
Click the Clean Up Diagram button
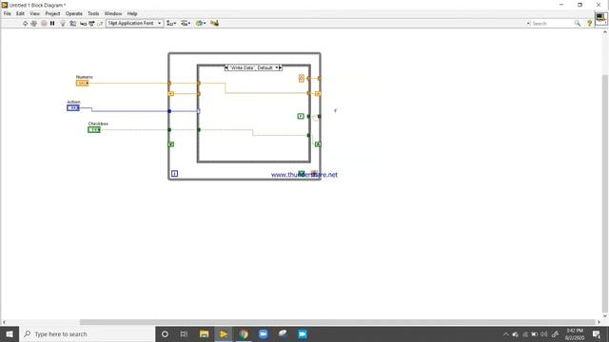click(x=214, y=23)
